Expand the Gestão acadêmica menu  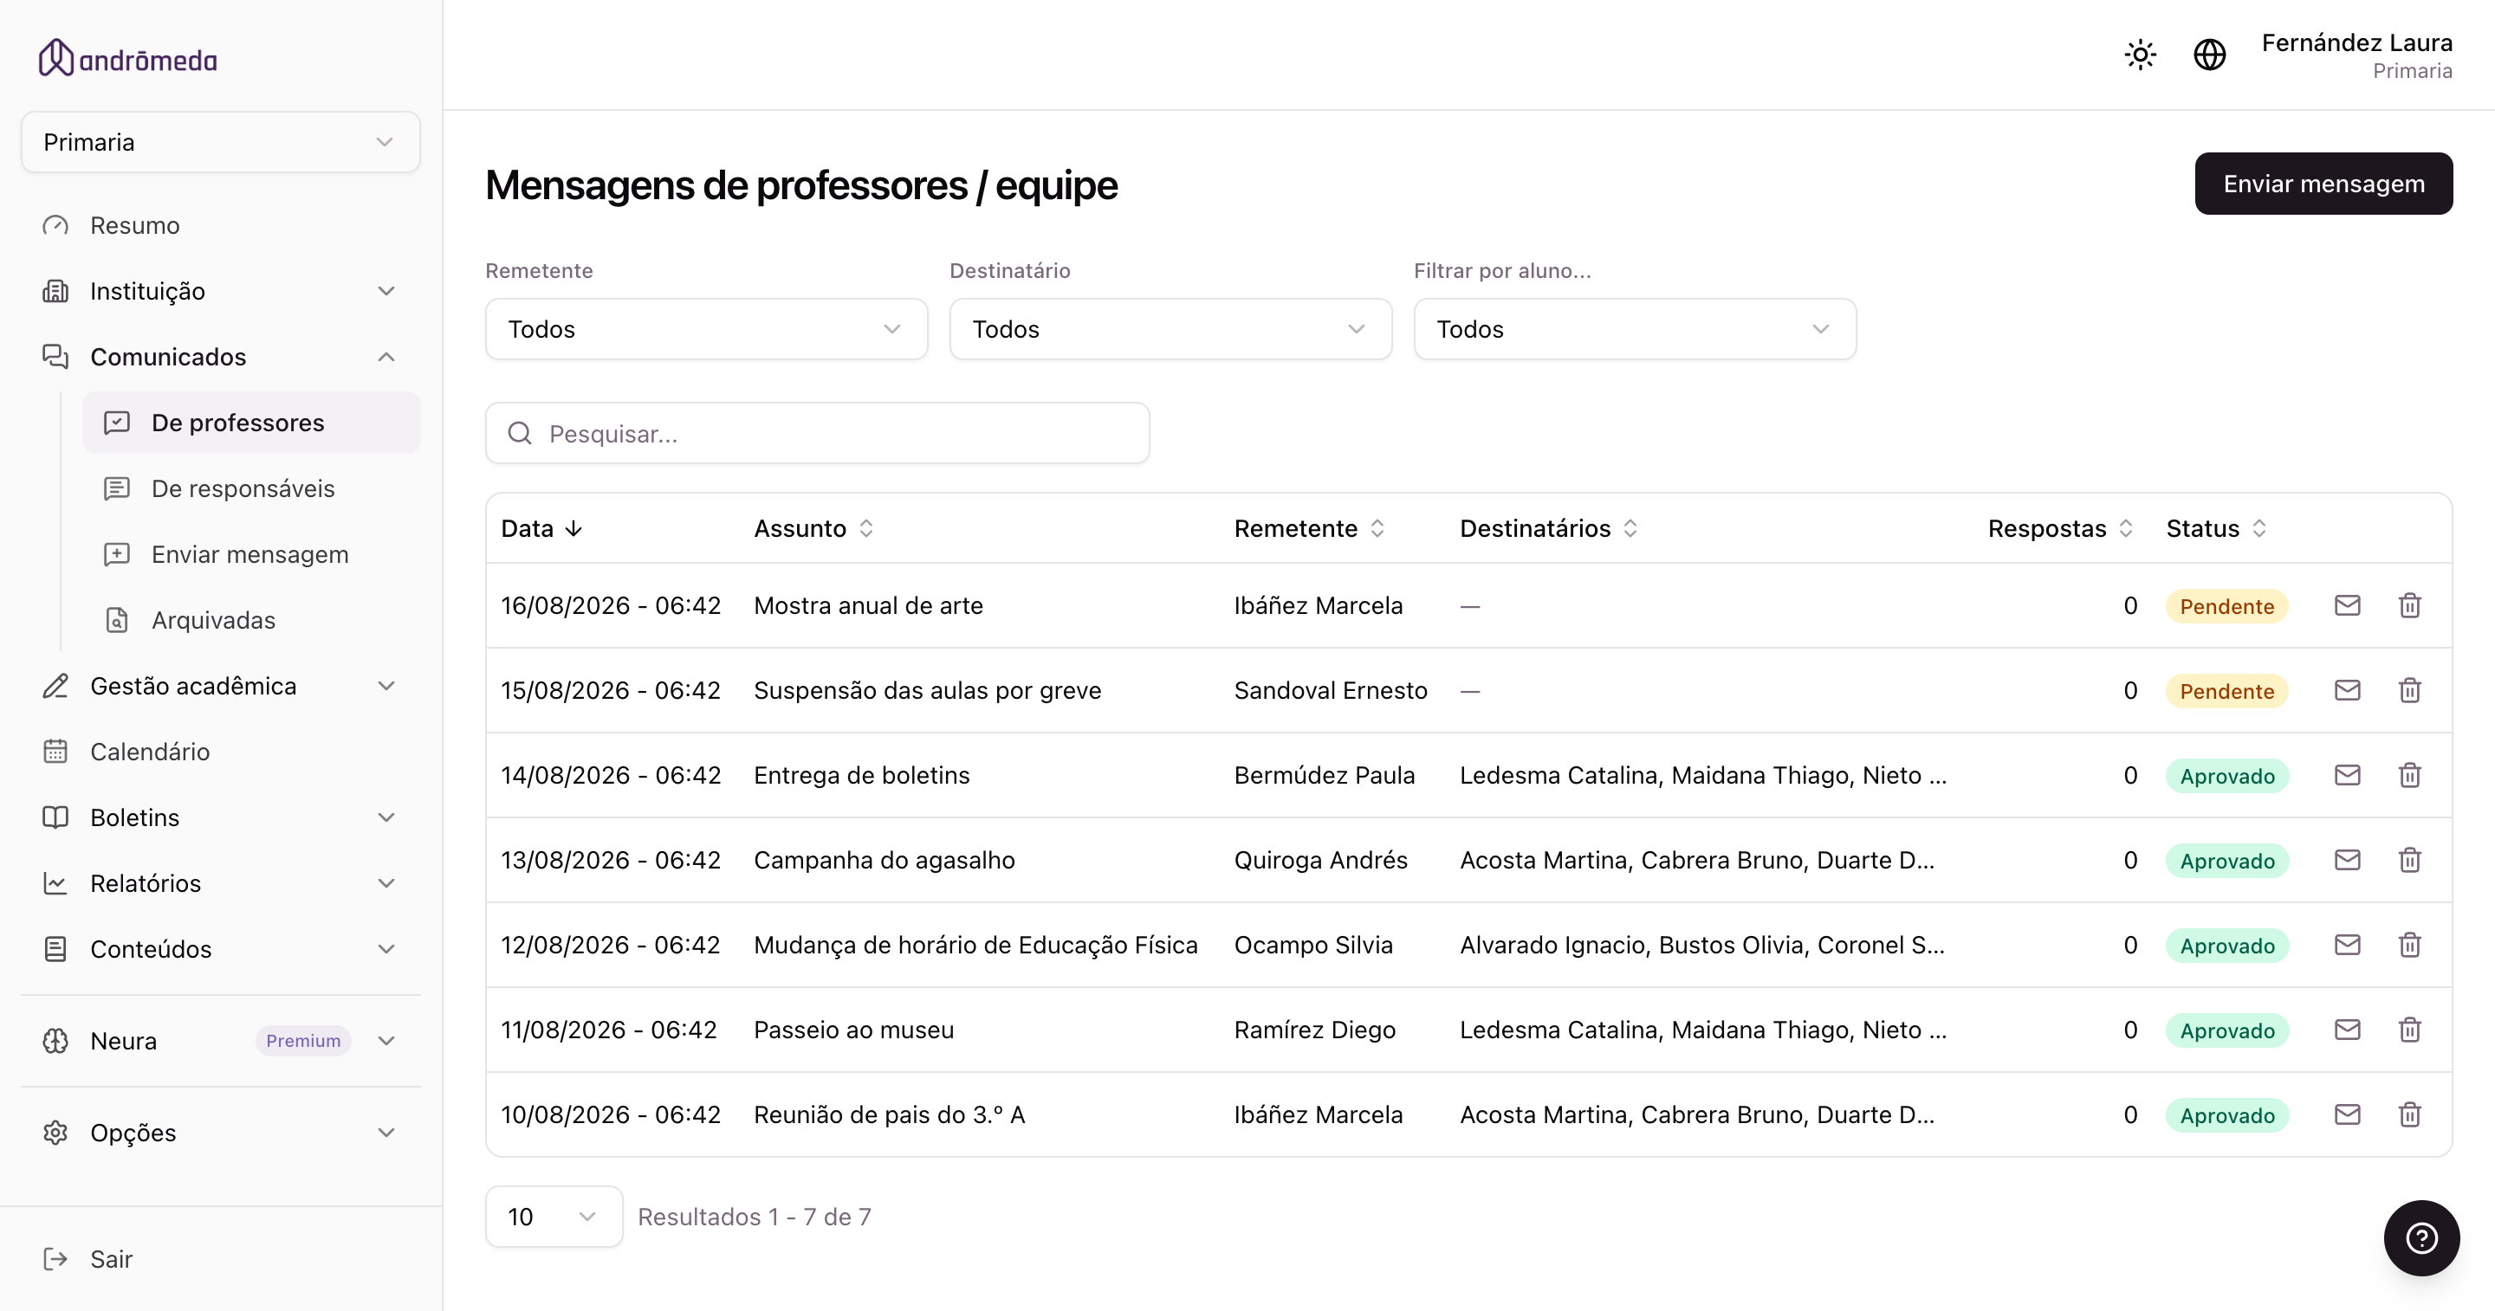(x=221, y=687)
